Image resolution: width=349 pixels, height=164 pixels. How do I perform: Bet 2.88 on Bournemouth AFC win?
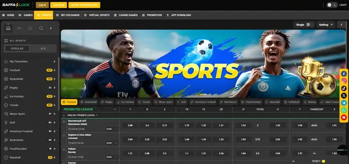(x=131, y=125)
